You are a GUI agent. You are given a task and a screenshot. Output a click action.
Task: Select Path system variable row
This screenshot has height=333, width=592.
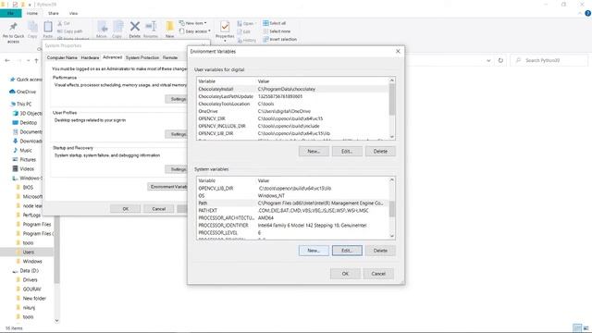click(292, 203)
